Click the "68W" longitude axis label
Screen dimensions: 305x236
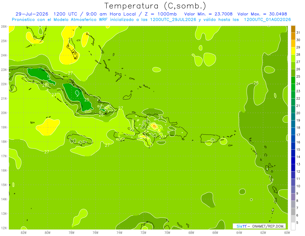click(191, 232)
